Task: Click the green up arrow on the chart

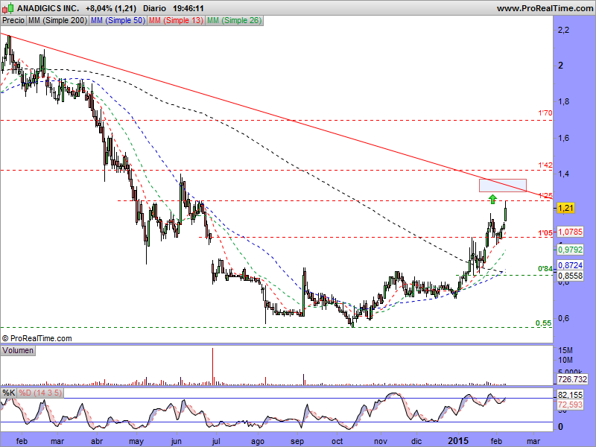Action: pyautogui.click(x=492, y=199)
